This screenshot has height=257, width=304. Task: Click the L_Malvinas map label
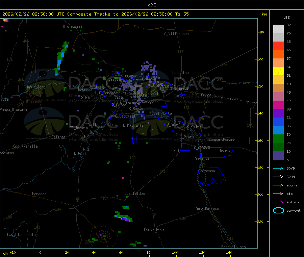[133, 125]
